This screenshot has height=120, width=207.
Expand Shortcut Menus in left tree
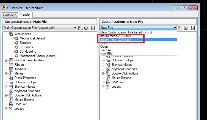[x=6, y=87]
